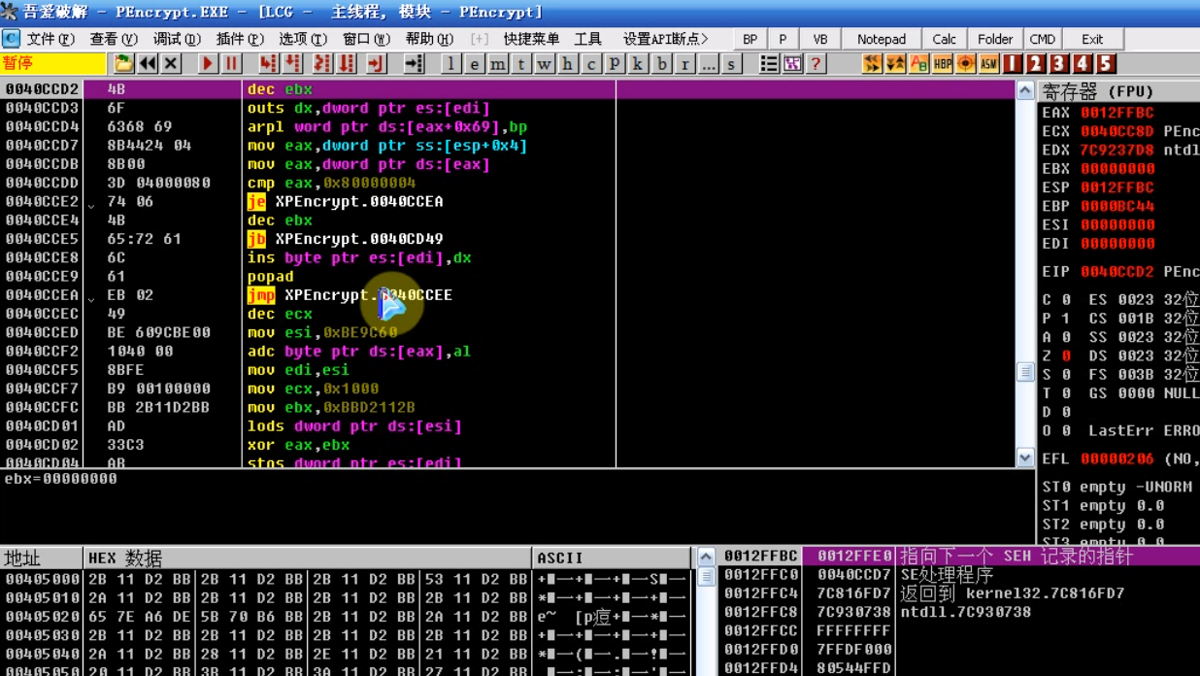Run program with red play icon
The height and width of the screenshot is (676, 1200).
coord(208,63)
